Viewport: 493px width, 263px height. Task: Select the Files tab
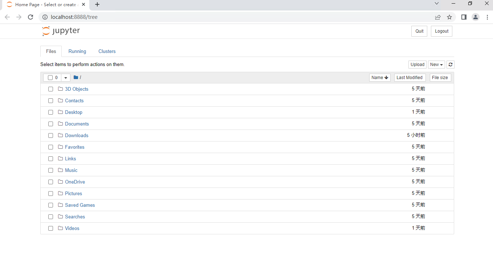click(x=51, y=52)
